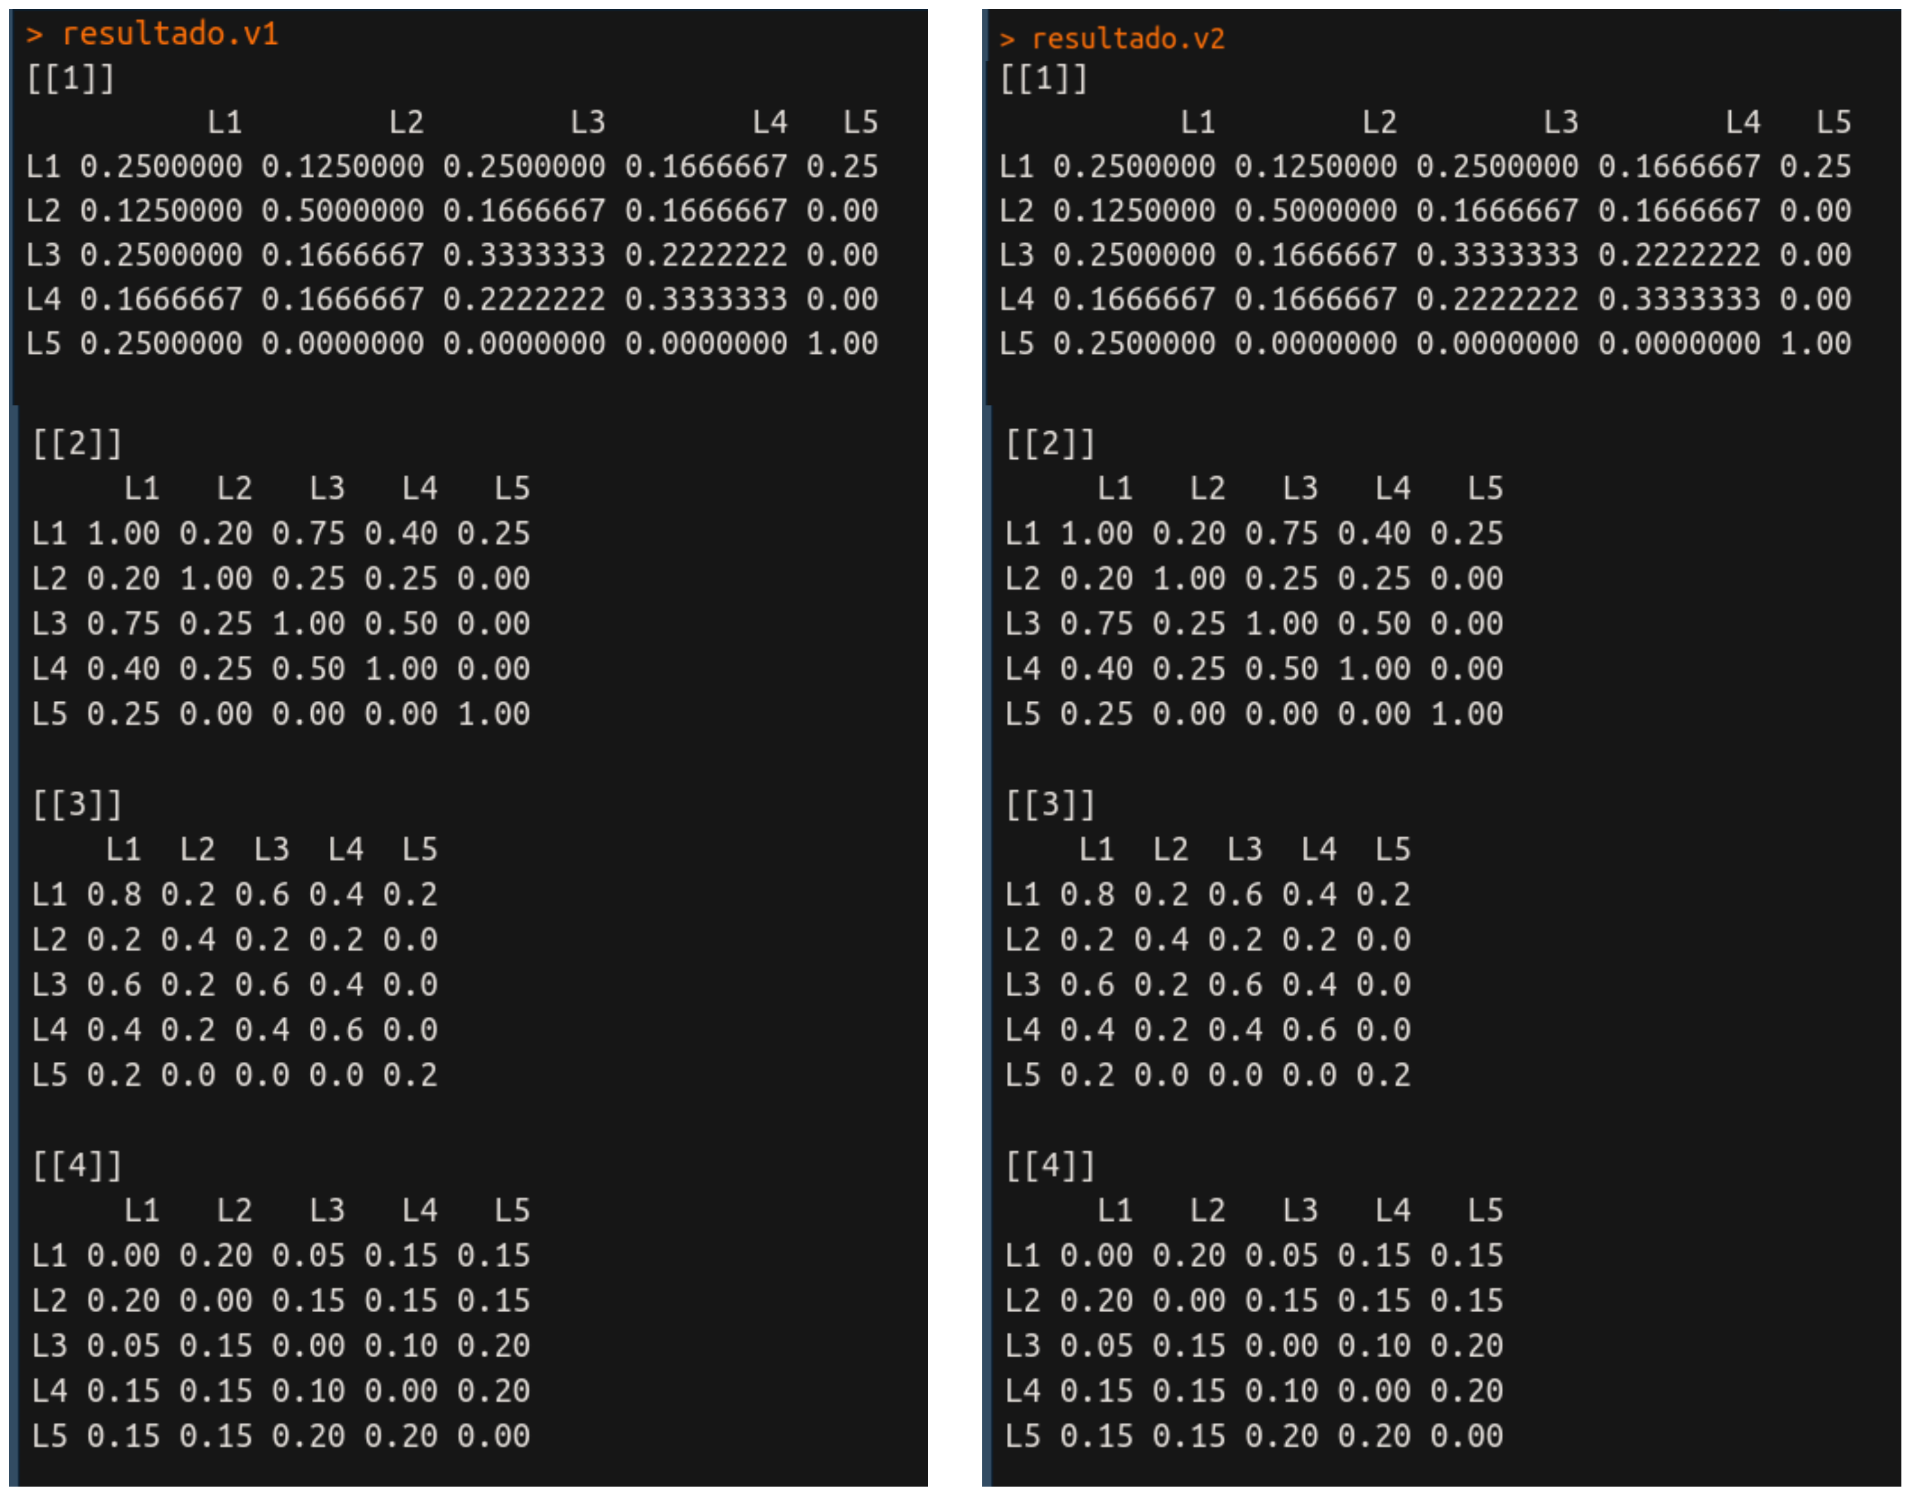
Task: Click value 0.05 in L3 row, right fourth matrix
Action: [1096, 1345]
